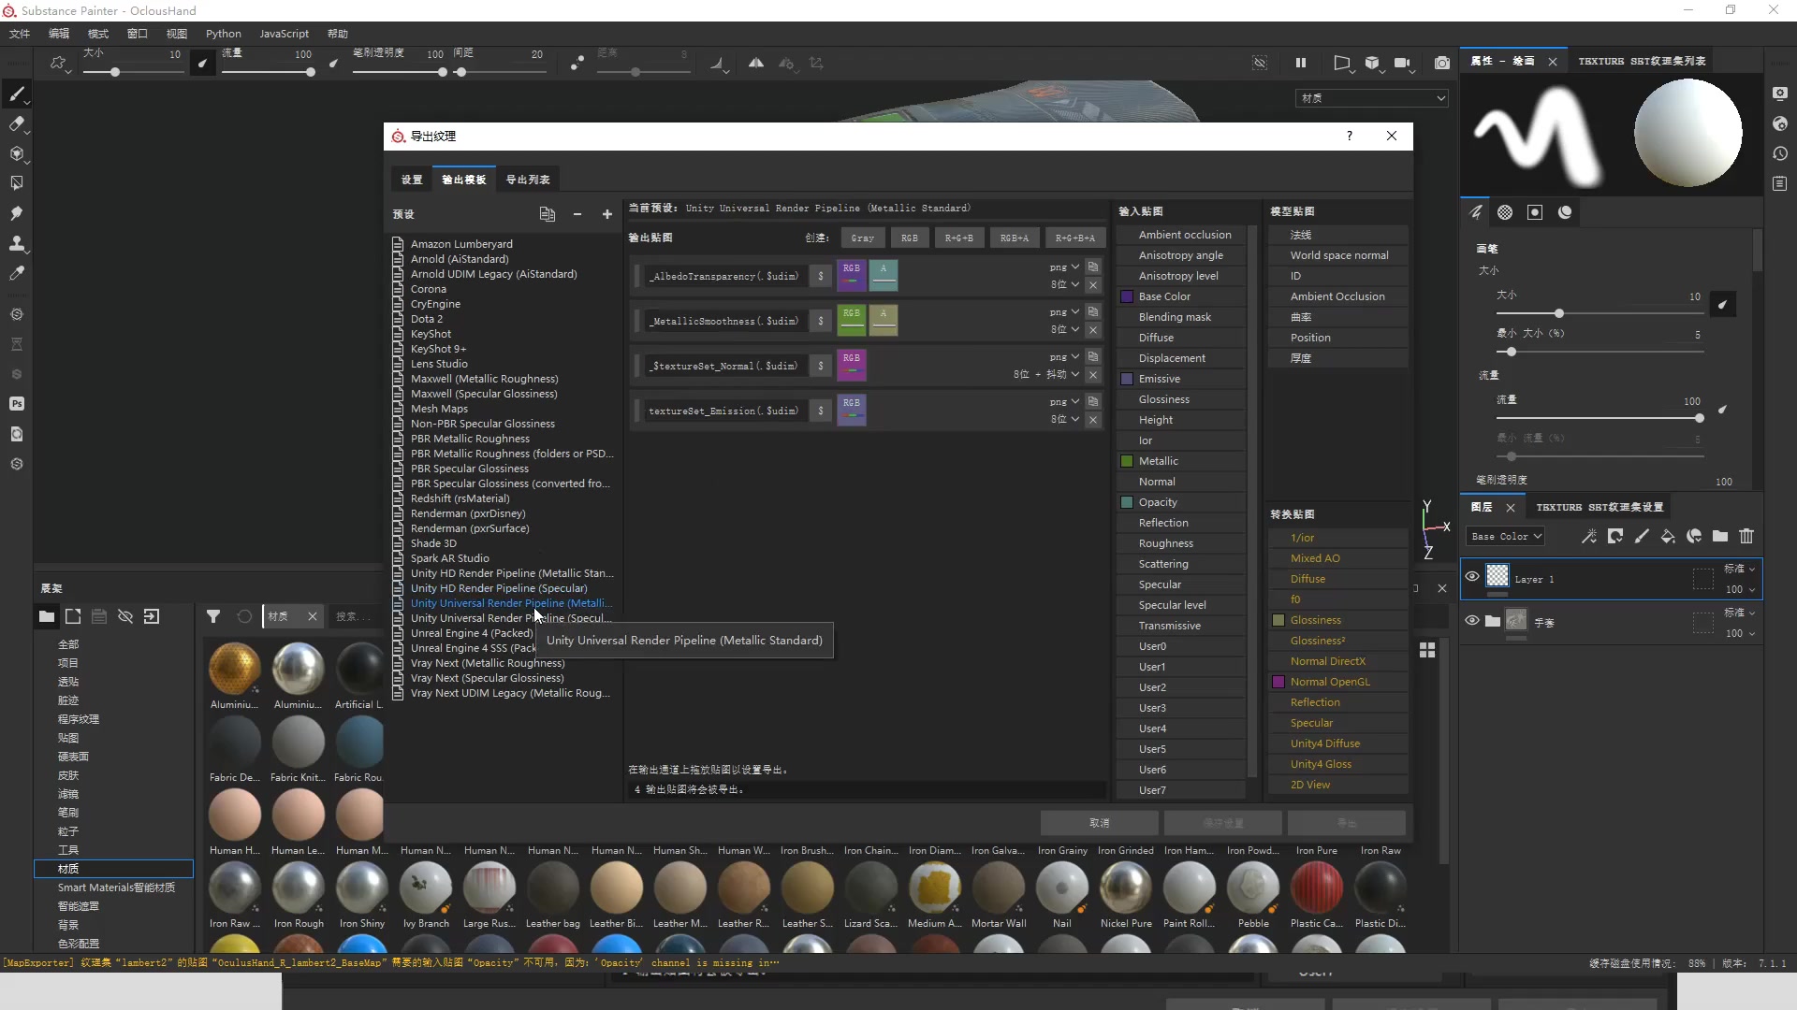Hide Layer 1 using its eye toggle
1797x1010 pixels.
coord(1471,578)
